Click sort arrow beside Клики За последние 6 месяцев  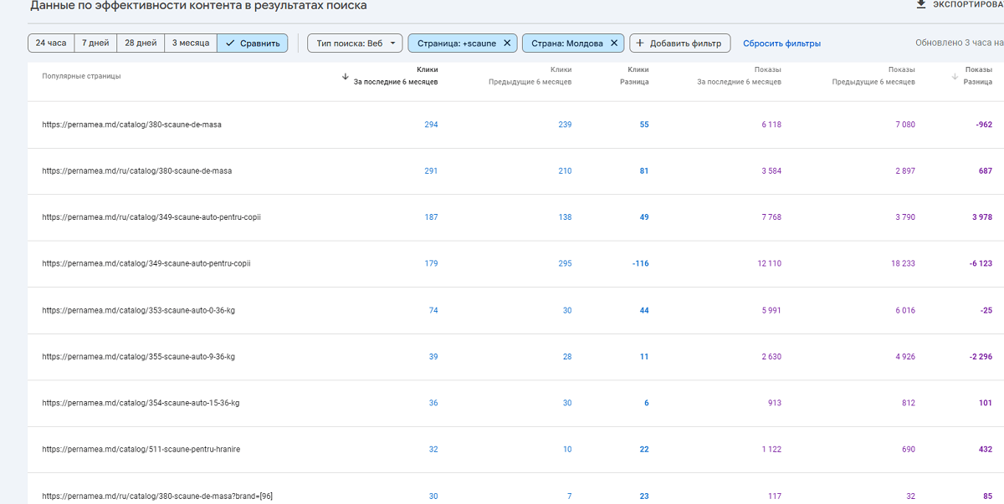(x=346, y=76)
